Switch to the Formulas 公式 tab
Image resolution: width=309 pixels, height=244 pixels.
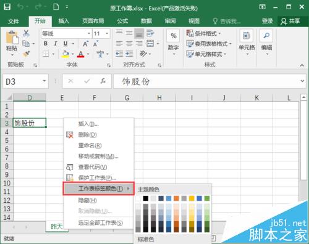(122, 21)
